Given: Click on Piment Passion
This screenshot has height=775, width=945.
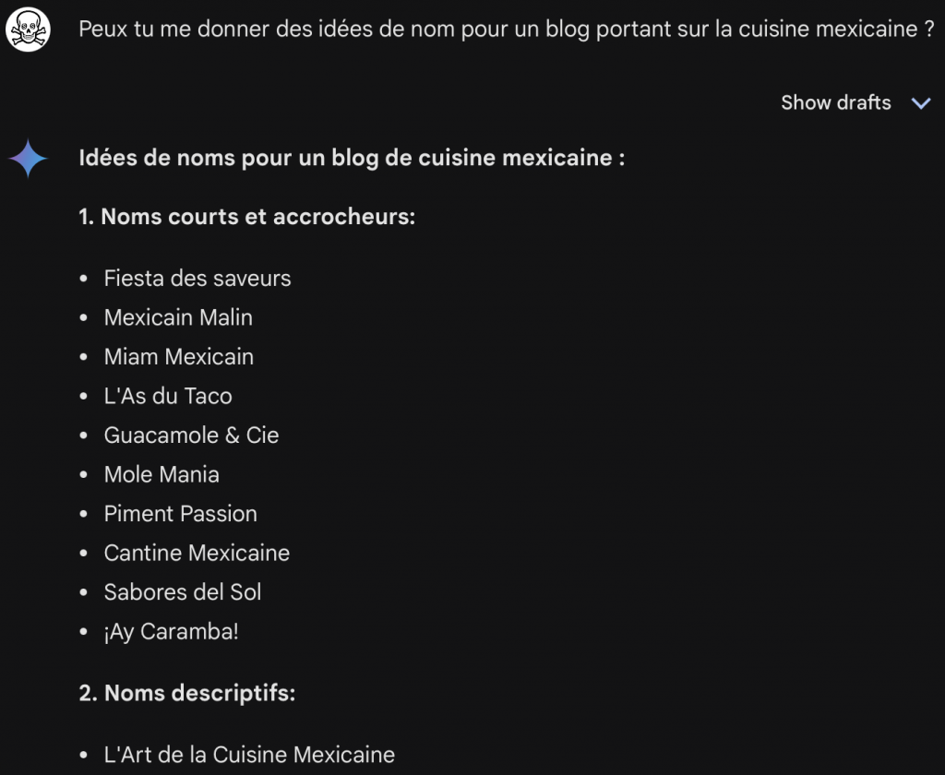Looking at the screenshot, I should click(x=180, y=514).
